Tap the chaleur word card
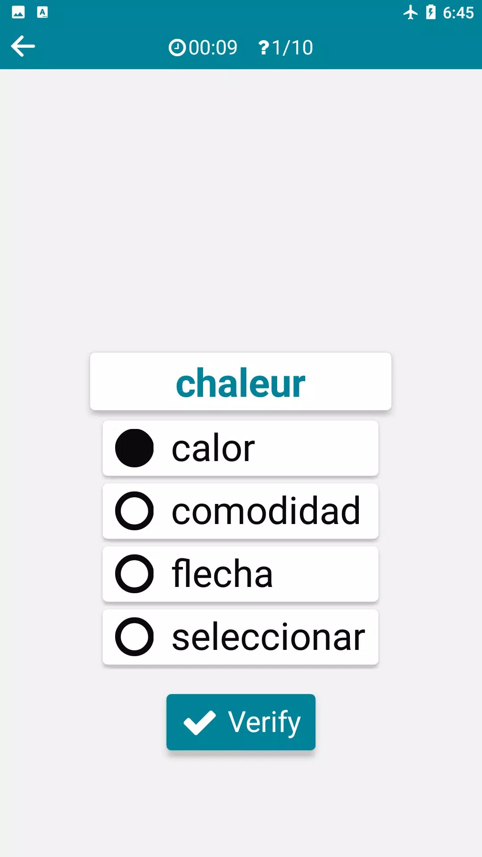The image size is (482, 857). tap(241, 382)
